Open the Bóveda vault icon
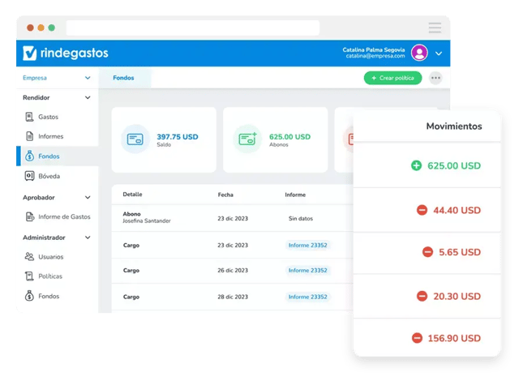 [x=30, y=176]
